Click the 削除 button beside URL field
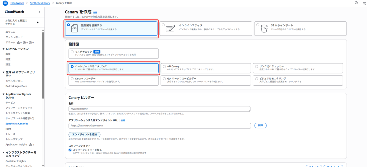Viewport: 367px width, 167px height. tap(261, 125)
